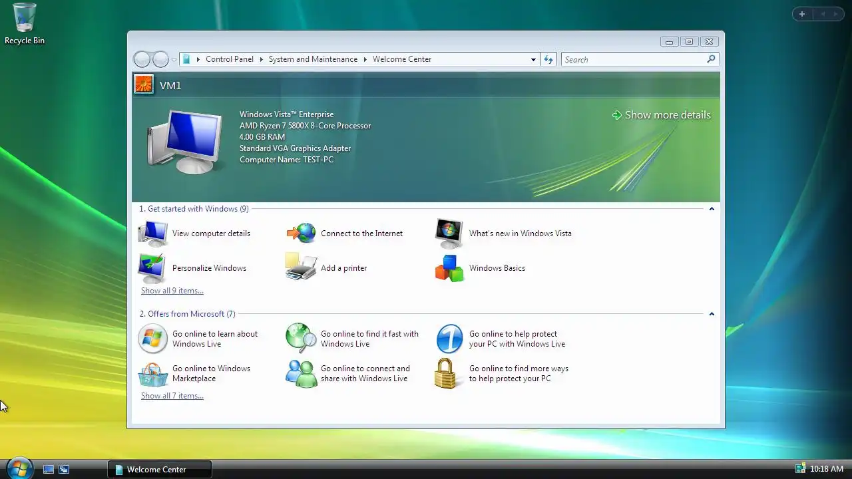Click the large computer monitor image
852x479 pixels.
tap(184, 142)
